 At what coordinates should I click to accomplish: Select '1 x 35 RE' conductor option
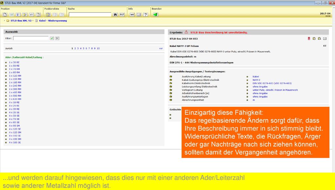(14, 63)
